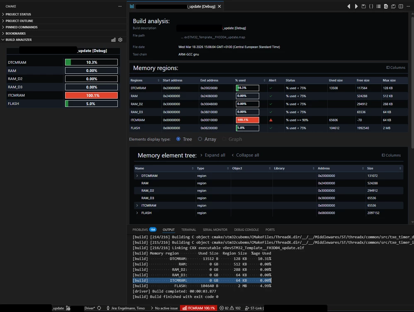This screenshot has height=312, width=414.
Task: Expand the DTCMRAM region tree row
Action: 137,176
